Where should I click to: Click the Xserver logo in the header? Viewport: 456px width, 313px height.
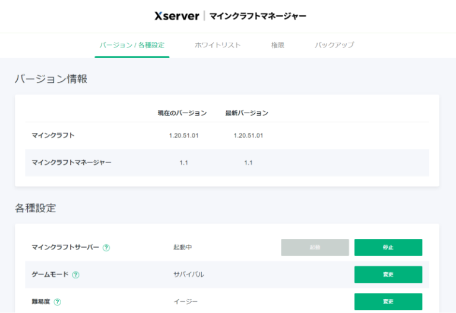tap(176, 16)
